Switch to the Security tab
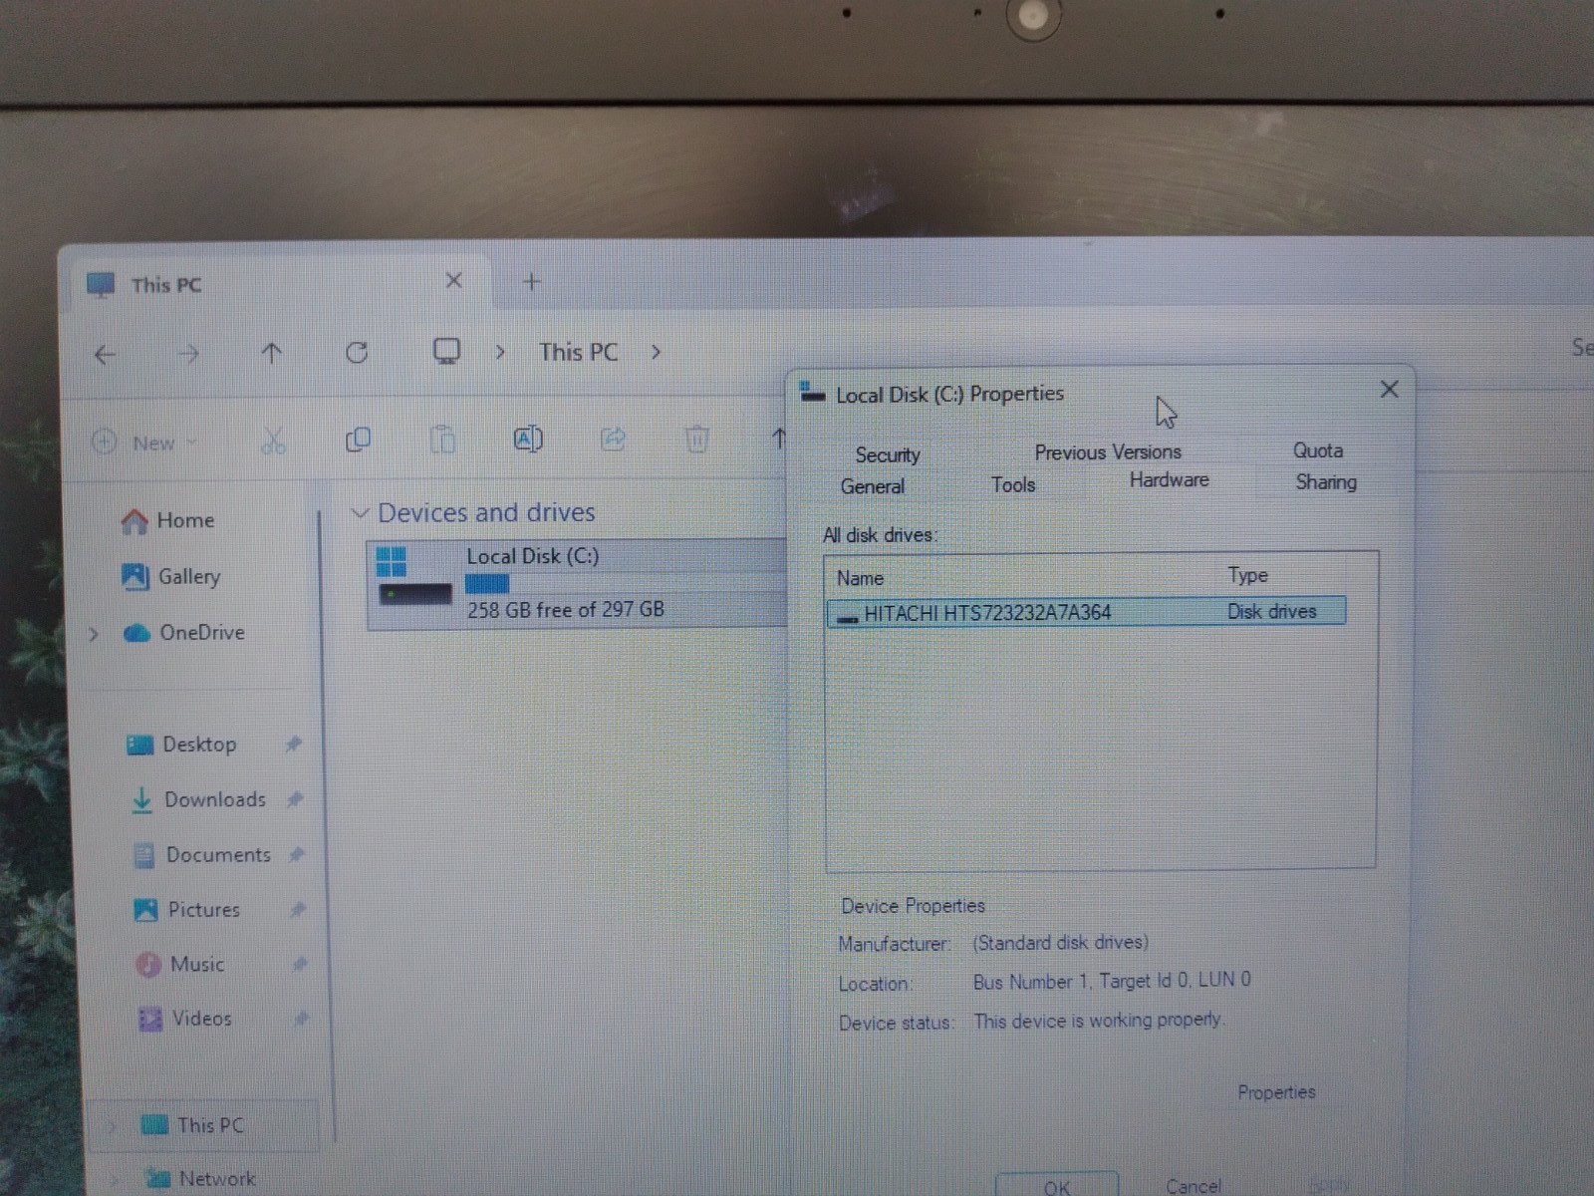The width and height of the screenshot is (1594, 1196). [888, 455]
